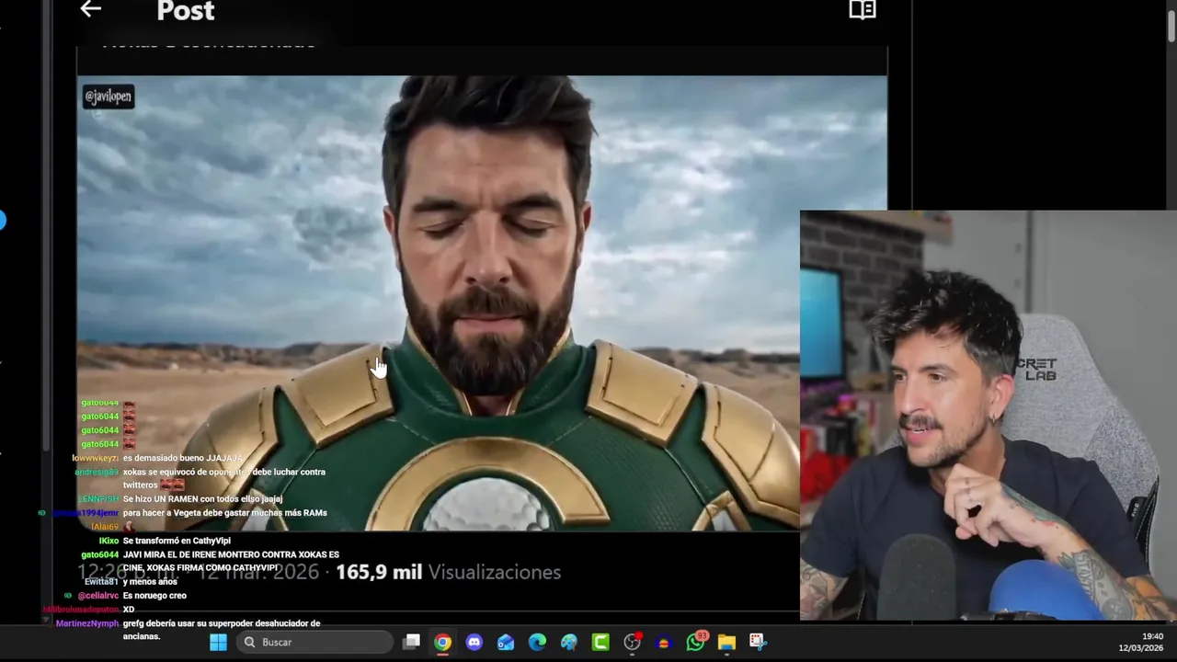Screen dimensions: 1177x662
Task: Click chat username LENNFISH
Action: tap(98, 499)
